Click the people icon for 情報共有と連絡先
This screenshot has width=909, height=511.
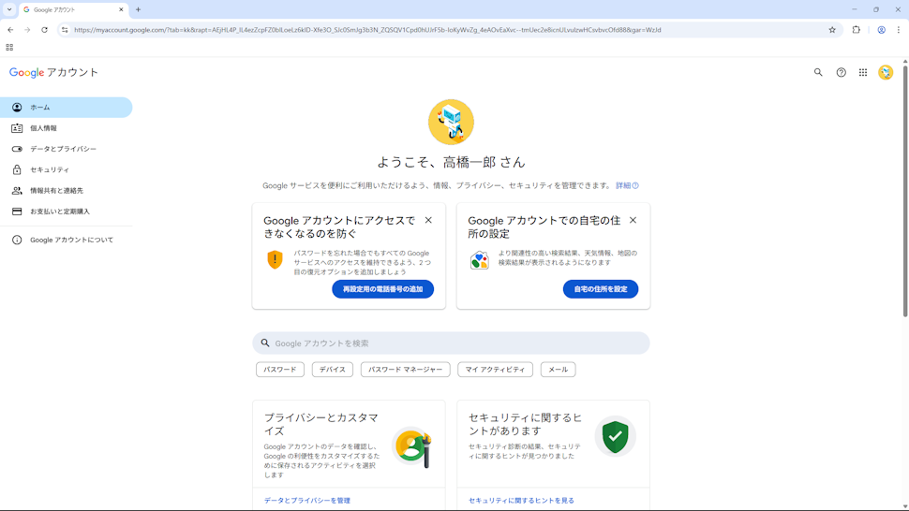17,190
